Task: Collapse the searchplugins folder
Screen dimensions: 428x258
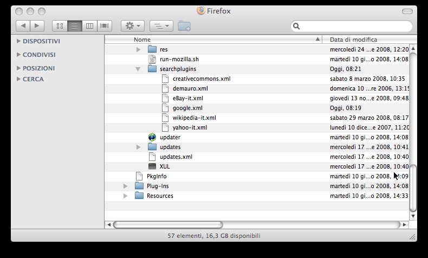Action: click(x=138, y=69)
